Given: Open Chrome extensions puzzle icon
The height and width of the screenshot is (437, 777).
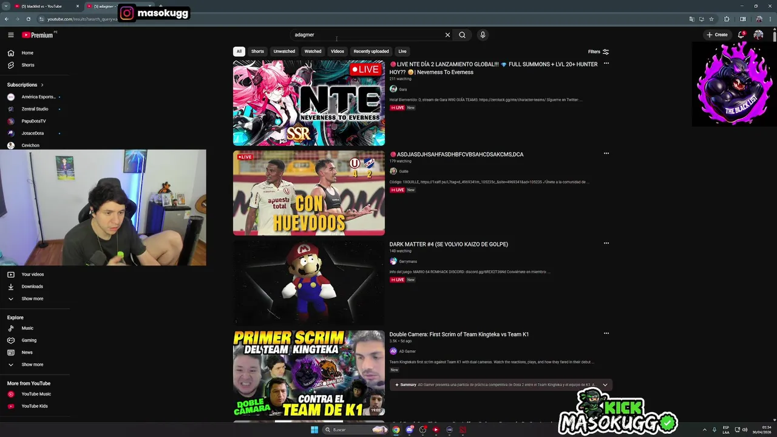Looking at the screenshot, I should coord(727,19).
